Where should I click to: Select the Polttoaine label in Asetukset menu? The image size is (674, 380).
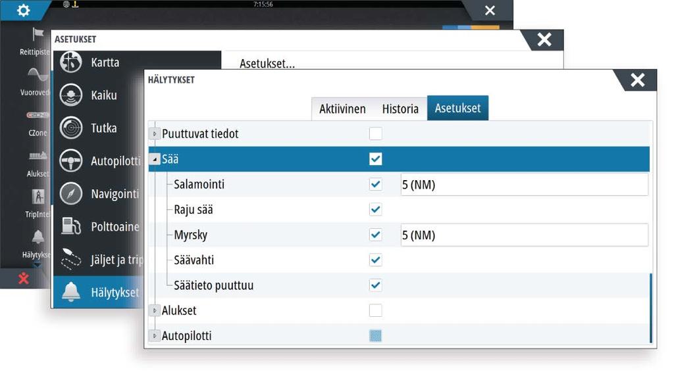coord(115,226)
